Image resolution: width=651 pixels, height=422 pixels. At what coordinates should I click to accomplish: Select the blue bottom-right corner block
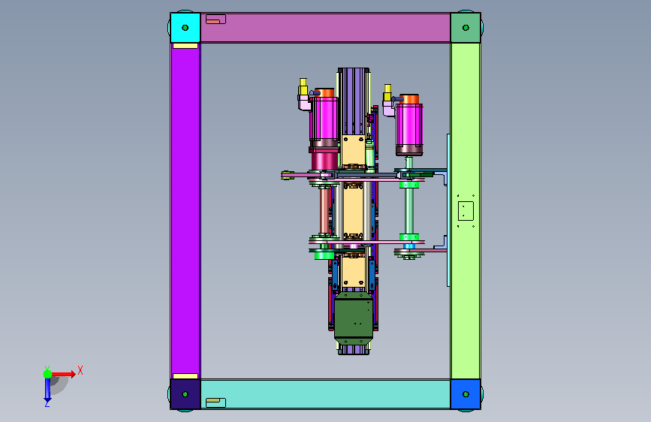pyautogui.click(x=466, y=394)
